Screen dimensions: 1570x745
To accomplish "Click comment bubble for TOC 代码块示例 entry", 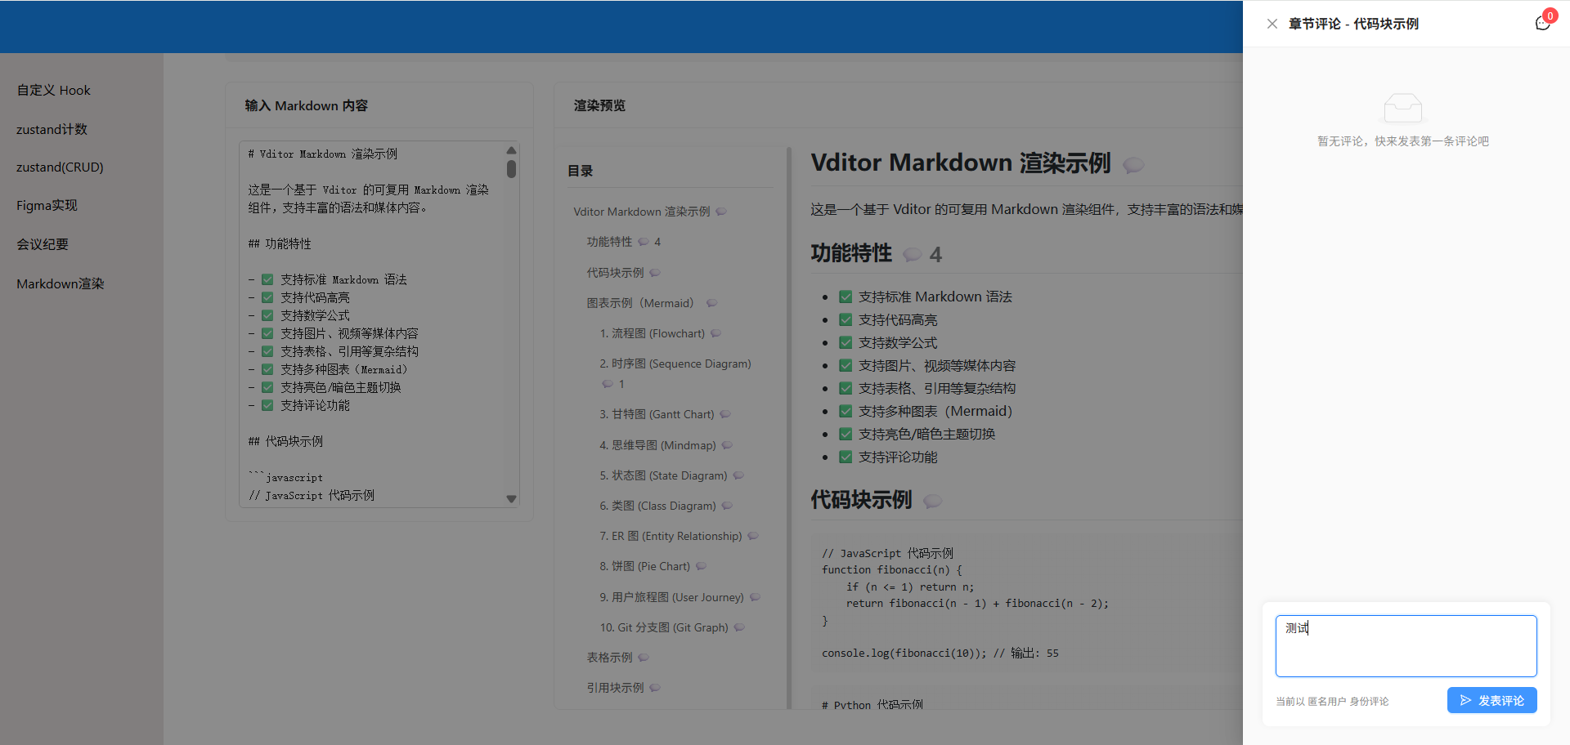I will (655, 273).
